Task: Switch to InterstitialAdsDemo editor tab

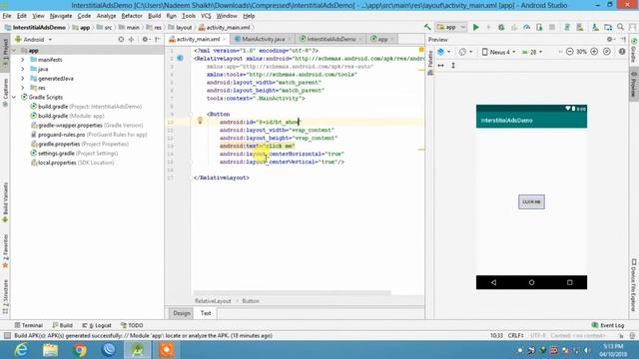Action: [x=330, y=39]
